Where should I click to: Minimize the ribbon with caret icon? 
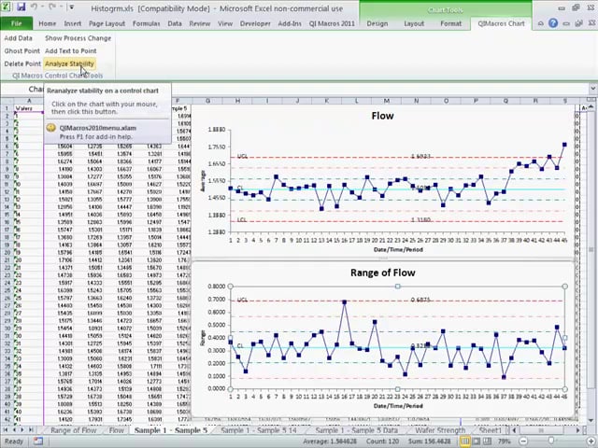tap(540, 23)
